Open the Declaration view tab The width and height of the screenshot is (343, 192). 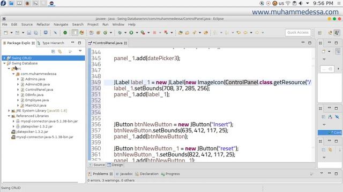[146, 174]
